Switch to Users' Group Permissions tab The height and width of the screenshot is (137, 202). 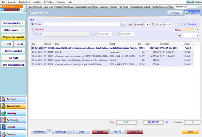53,7
